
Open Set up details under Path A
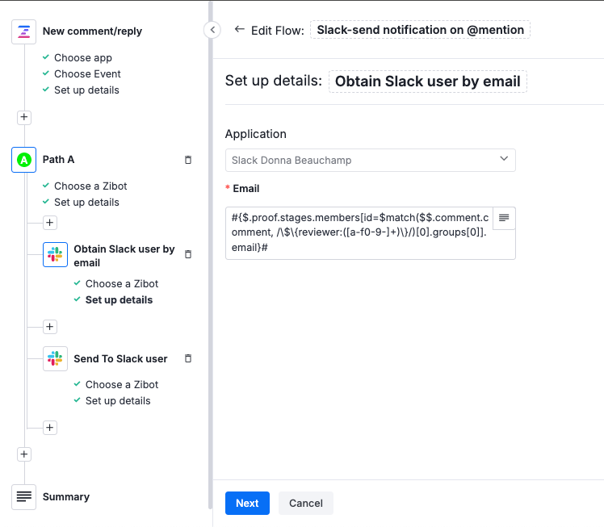[x=86, y=202]
